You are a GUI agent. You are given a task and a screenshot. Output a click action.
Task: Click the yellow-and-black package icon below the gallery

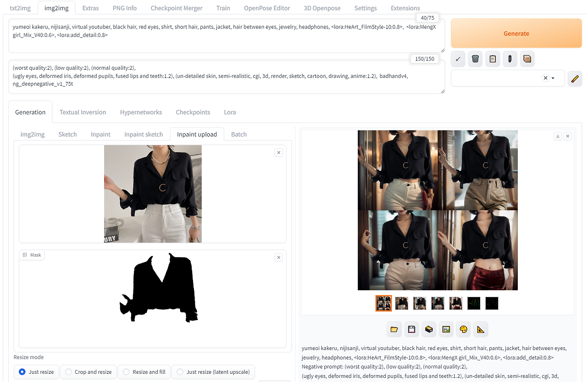tap(429, 329)
